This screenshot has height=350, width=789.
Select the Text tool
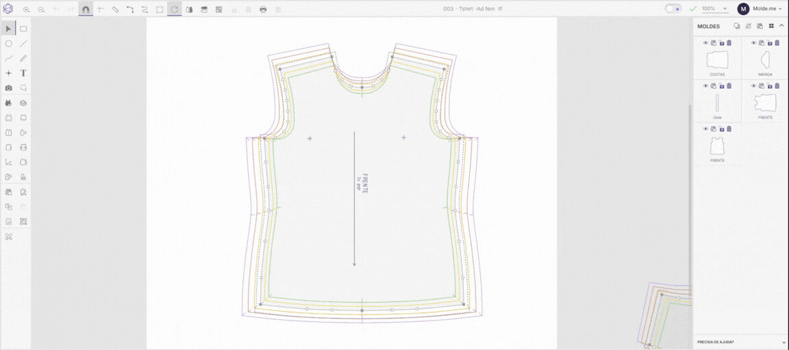point(23,73)
